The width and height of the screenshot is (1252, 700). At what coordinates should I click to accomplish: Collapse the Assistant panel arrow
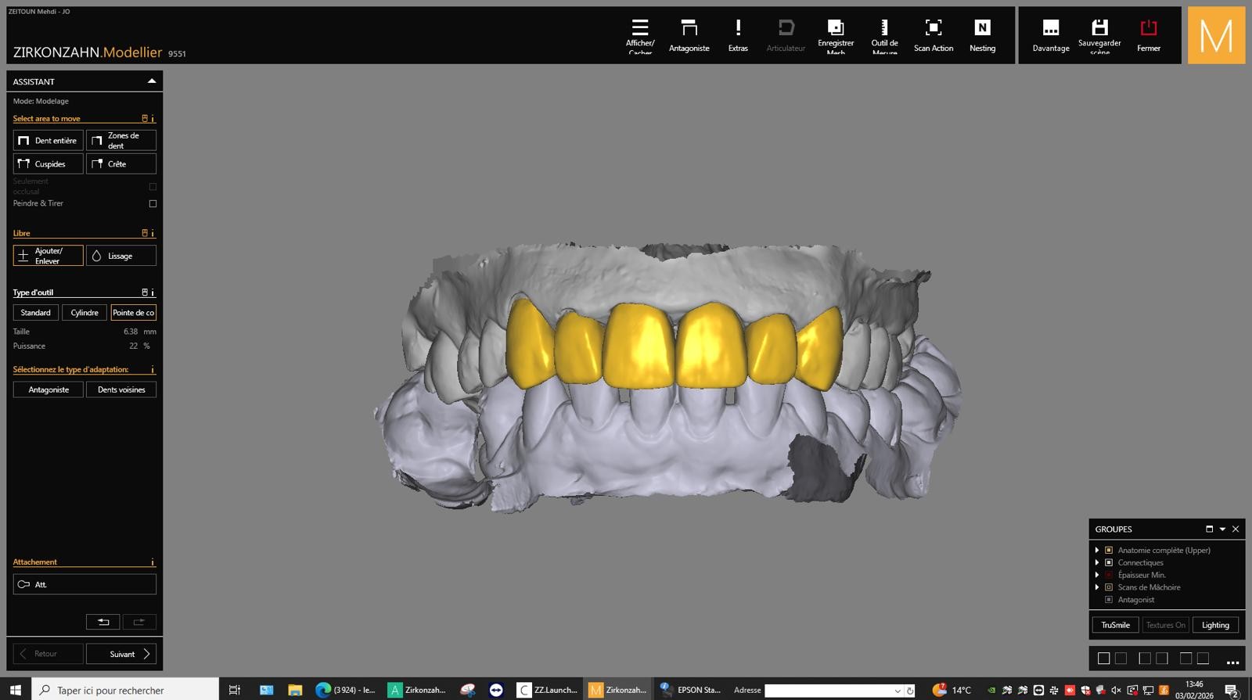pos(152,81)
